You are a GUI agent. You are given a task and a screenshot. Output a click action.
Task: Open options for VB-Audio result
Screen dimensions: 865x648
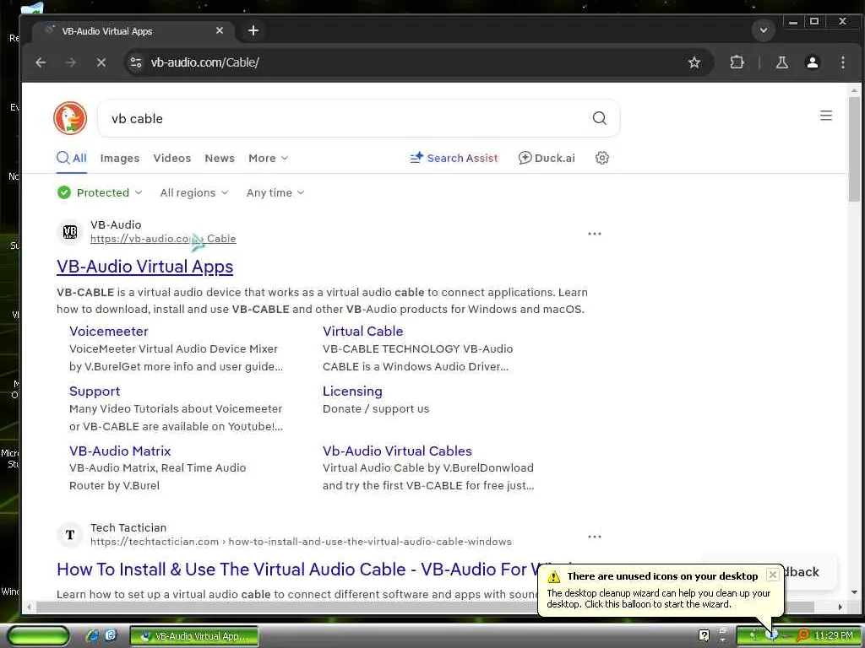pyautogui.click(x=595, y=234)
